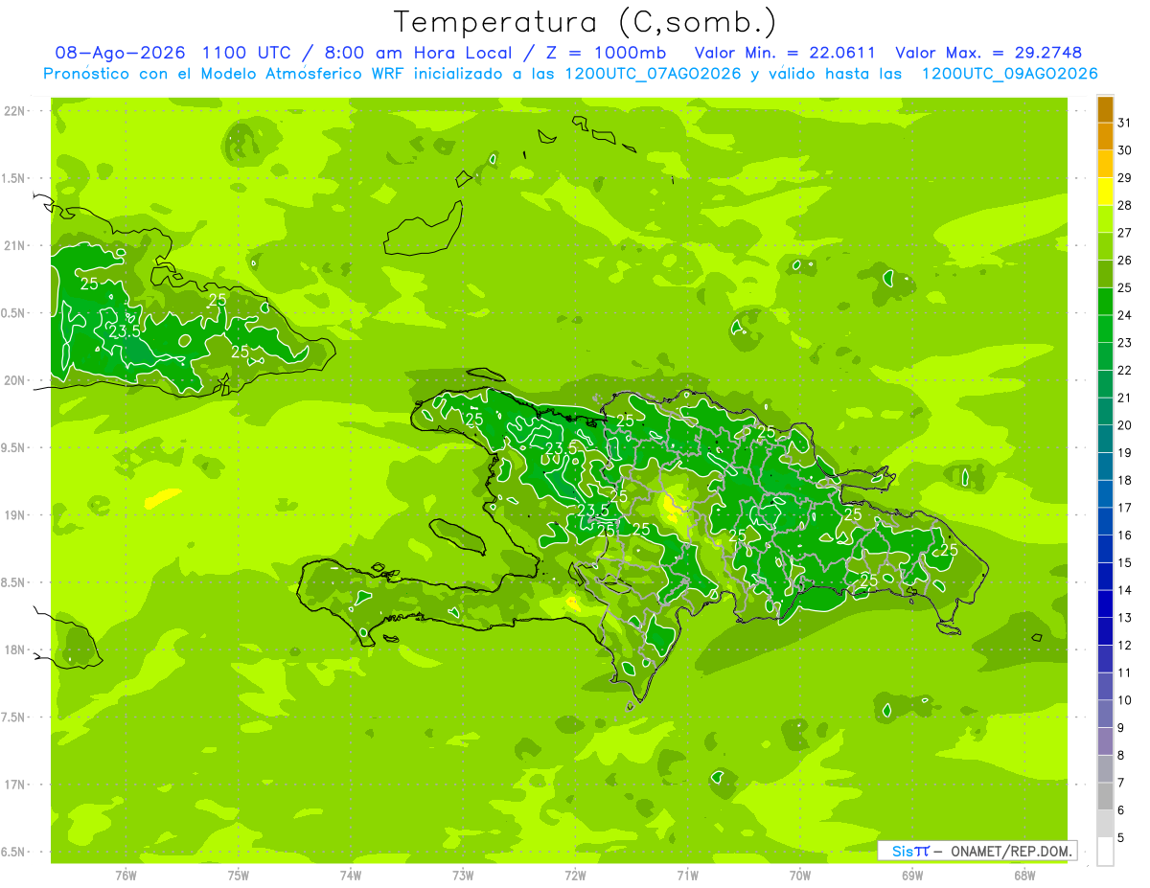
Task: Click the "70W" longitude axis label
Action: pyautogui.click(x=800, y=876)
